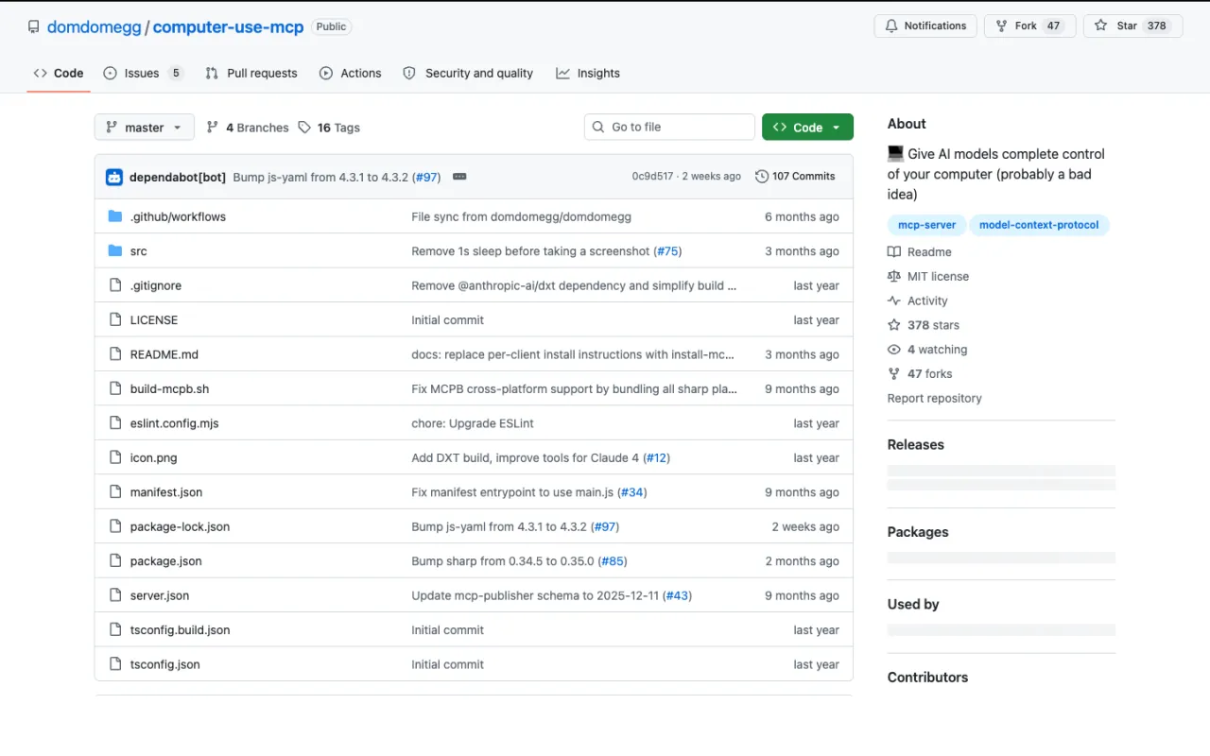Click Report repository
This screenshot has height=756, width=1210.
(x=934, y=399)
